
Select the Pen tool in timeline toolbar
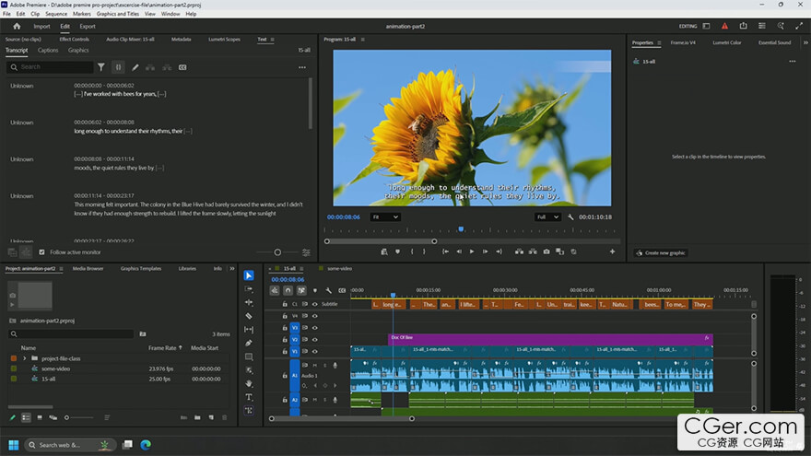pos(249,343)
